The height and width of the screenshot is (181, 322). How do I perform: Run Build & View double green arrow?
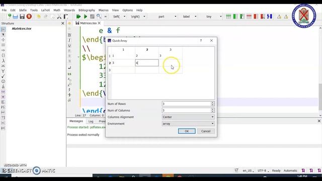pyautogui.click(x=78, y=17)
